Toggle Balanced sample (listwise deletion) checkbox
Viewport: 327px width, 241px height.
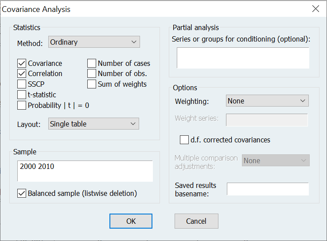(22, 193)
